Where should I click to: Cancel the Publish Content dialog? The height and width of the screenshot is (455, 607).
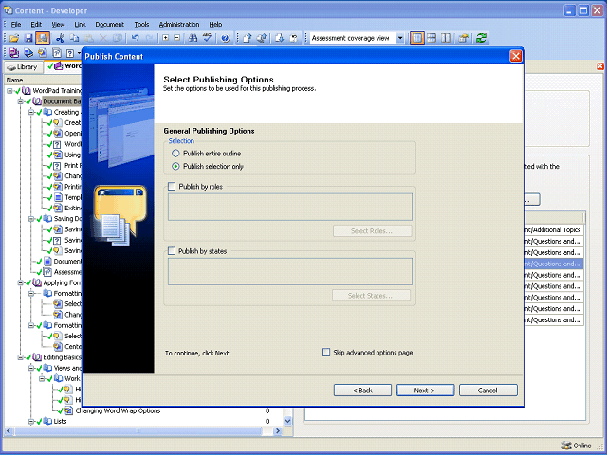pos(487,390)
